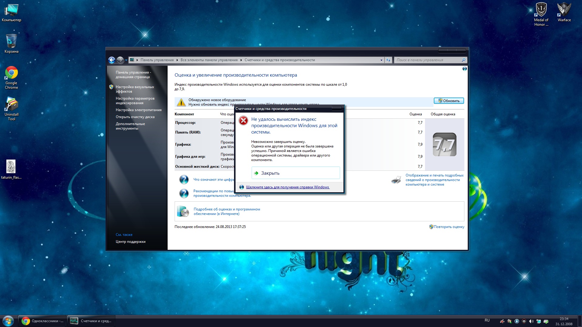Viewport: 582px width, 327px height.
Task: Expand the address bar history dropdown
Action: click(x=381, y=60)
